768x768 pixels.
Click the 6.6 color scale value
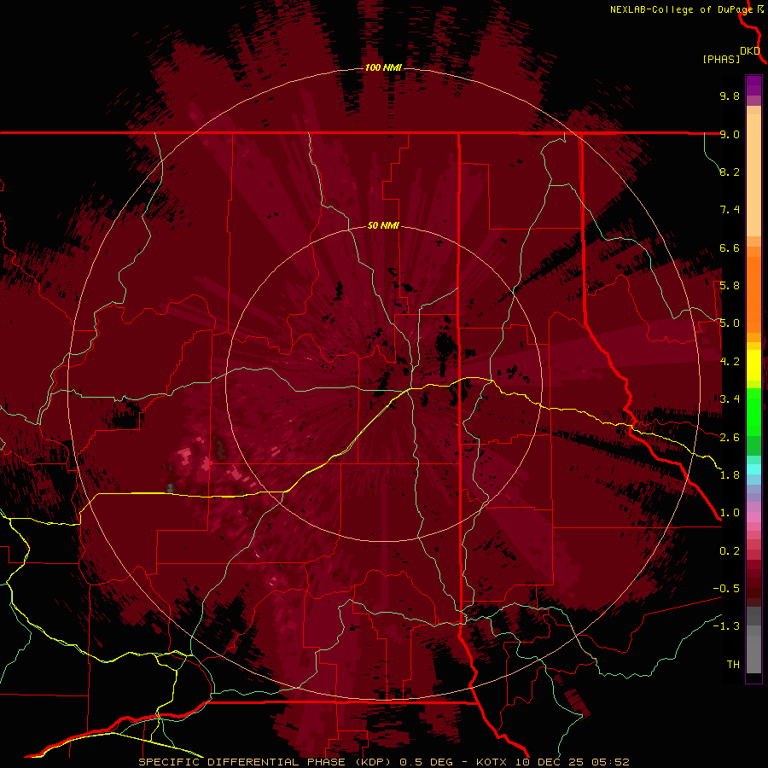click(730, 247)
